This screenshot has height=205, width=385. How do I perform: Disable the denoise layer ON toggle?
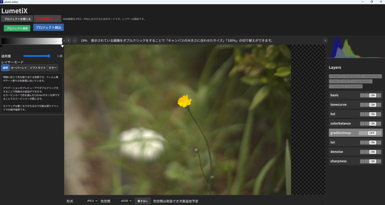(373, 152)
